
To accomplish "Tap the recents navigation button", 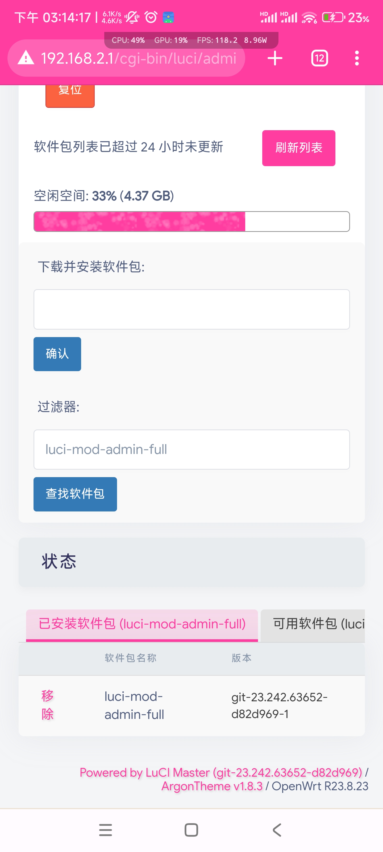I will (105, 829).
